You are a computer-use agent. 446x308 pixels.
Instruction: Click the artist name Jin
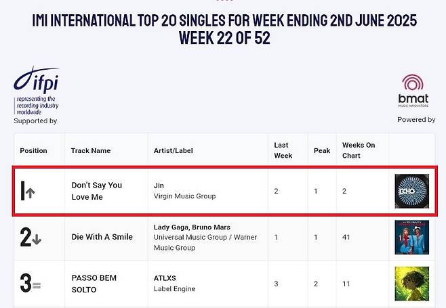tap(160, 185)
